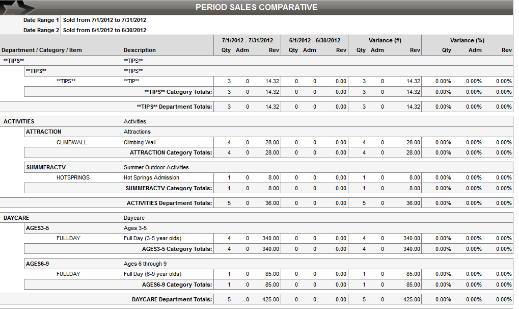Viewport: 519px width, 309px height.
Task: Select the 6/1/2012 - 6/30/2012 period header
Action: point(315,40)
